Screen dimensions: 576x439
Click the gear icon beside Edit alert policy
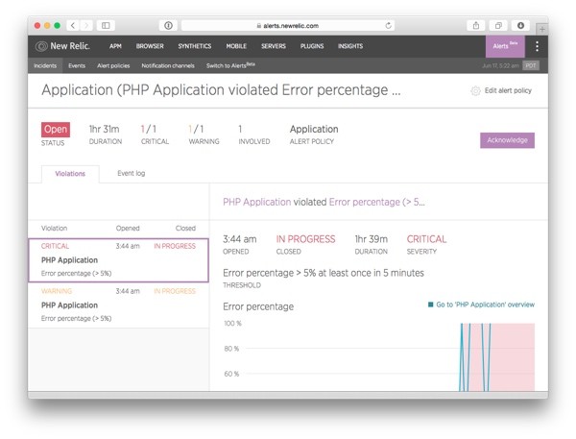(475, 91)
